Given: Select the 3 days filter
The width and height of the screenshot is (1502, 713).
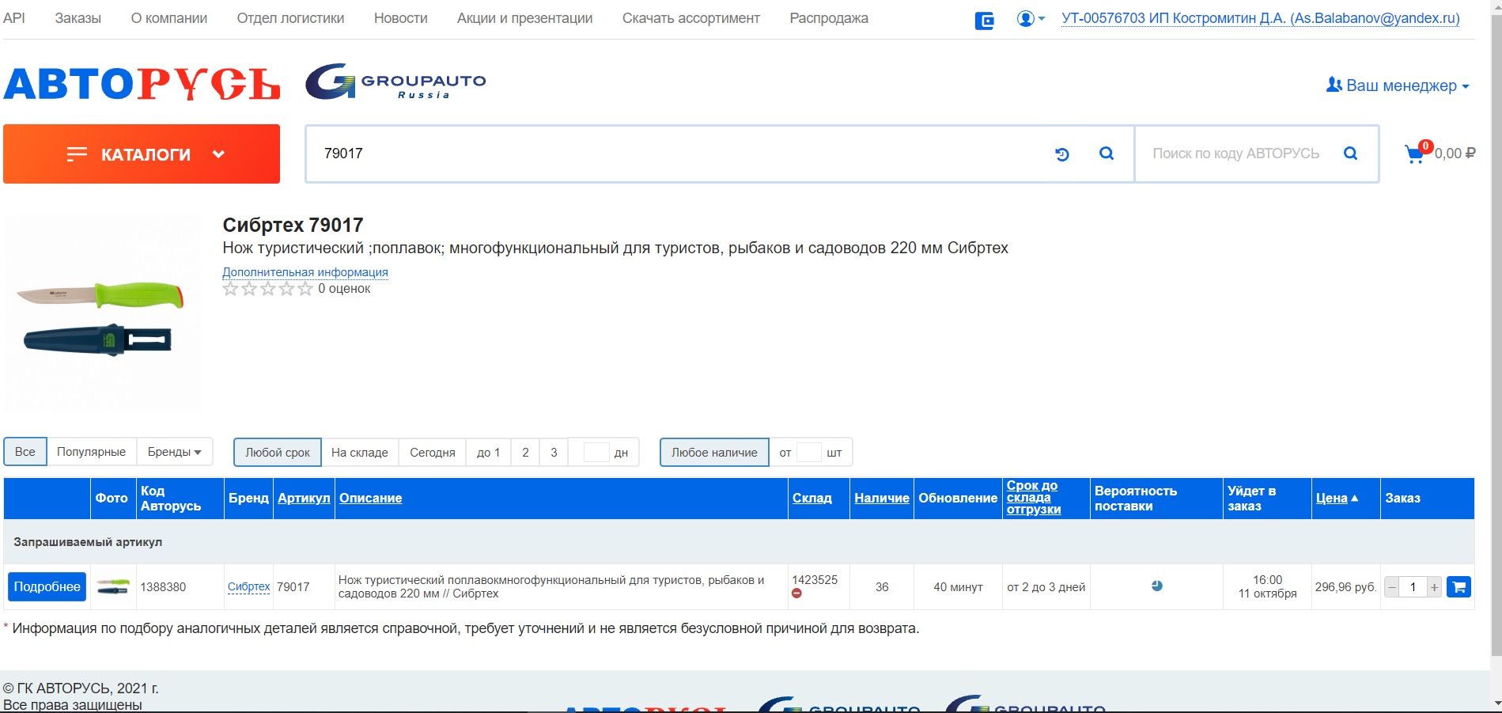Looking at the screenshot, I should pos(554,453).
